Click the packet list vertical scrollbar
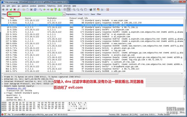Viewport: 187px width, 117px height. click(x=184, y=40)
